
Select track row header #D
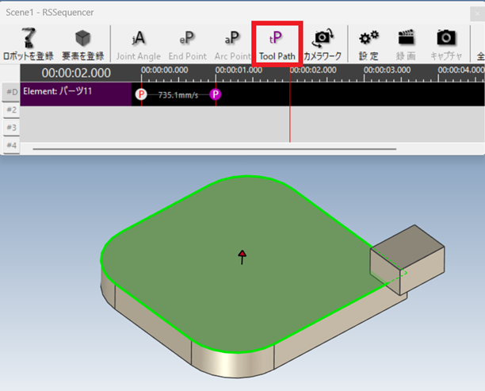11,92
